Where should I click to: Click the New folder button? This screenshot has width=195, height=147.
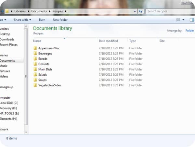pos(60,19)
